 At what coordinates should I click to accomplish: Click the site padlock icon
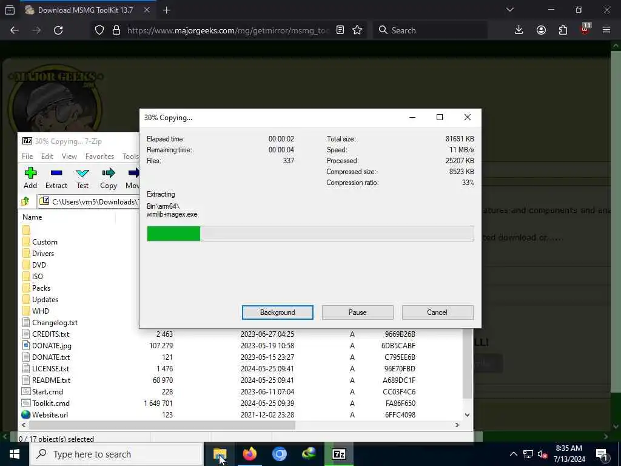tap(116, 30)
